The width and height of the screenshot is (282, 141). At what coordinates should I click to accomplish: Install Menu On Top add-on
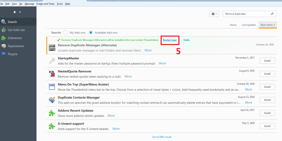(x=267, y=87)
